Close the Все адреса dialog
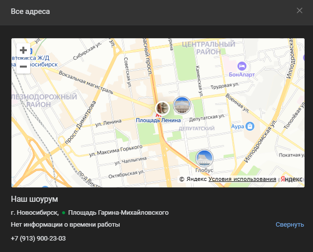The width and height of the screenshot is (313, 252). point(300,11)
